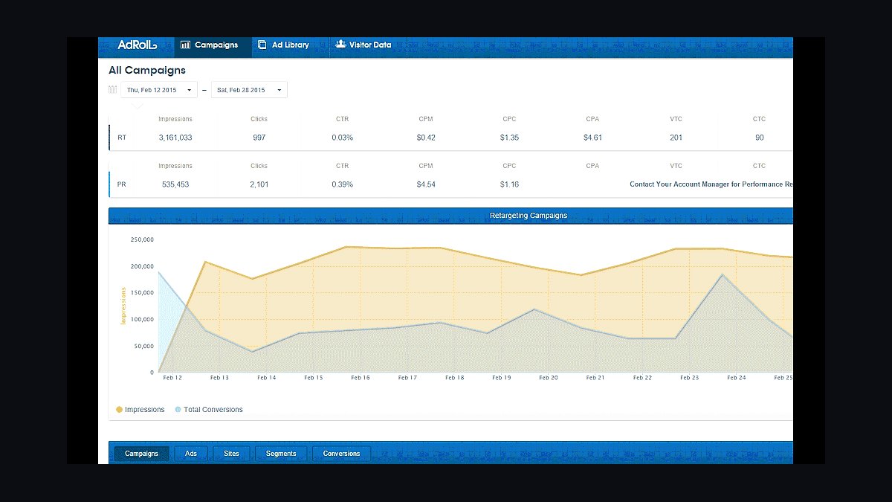Click the RT CTC value 90
The width and height of the screenshot is (892, 502).
click(x=759, y=138)
